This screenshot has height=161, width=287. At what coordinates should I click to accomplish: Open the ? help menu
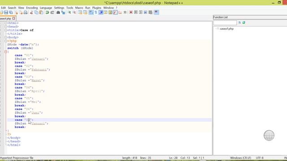coord(117,8)
